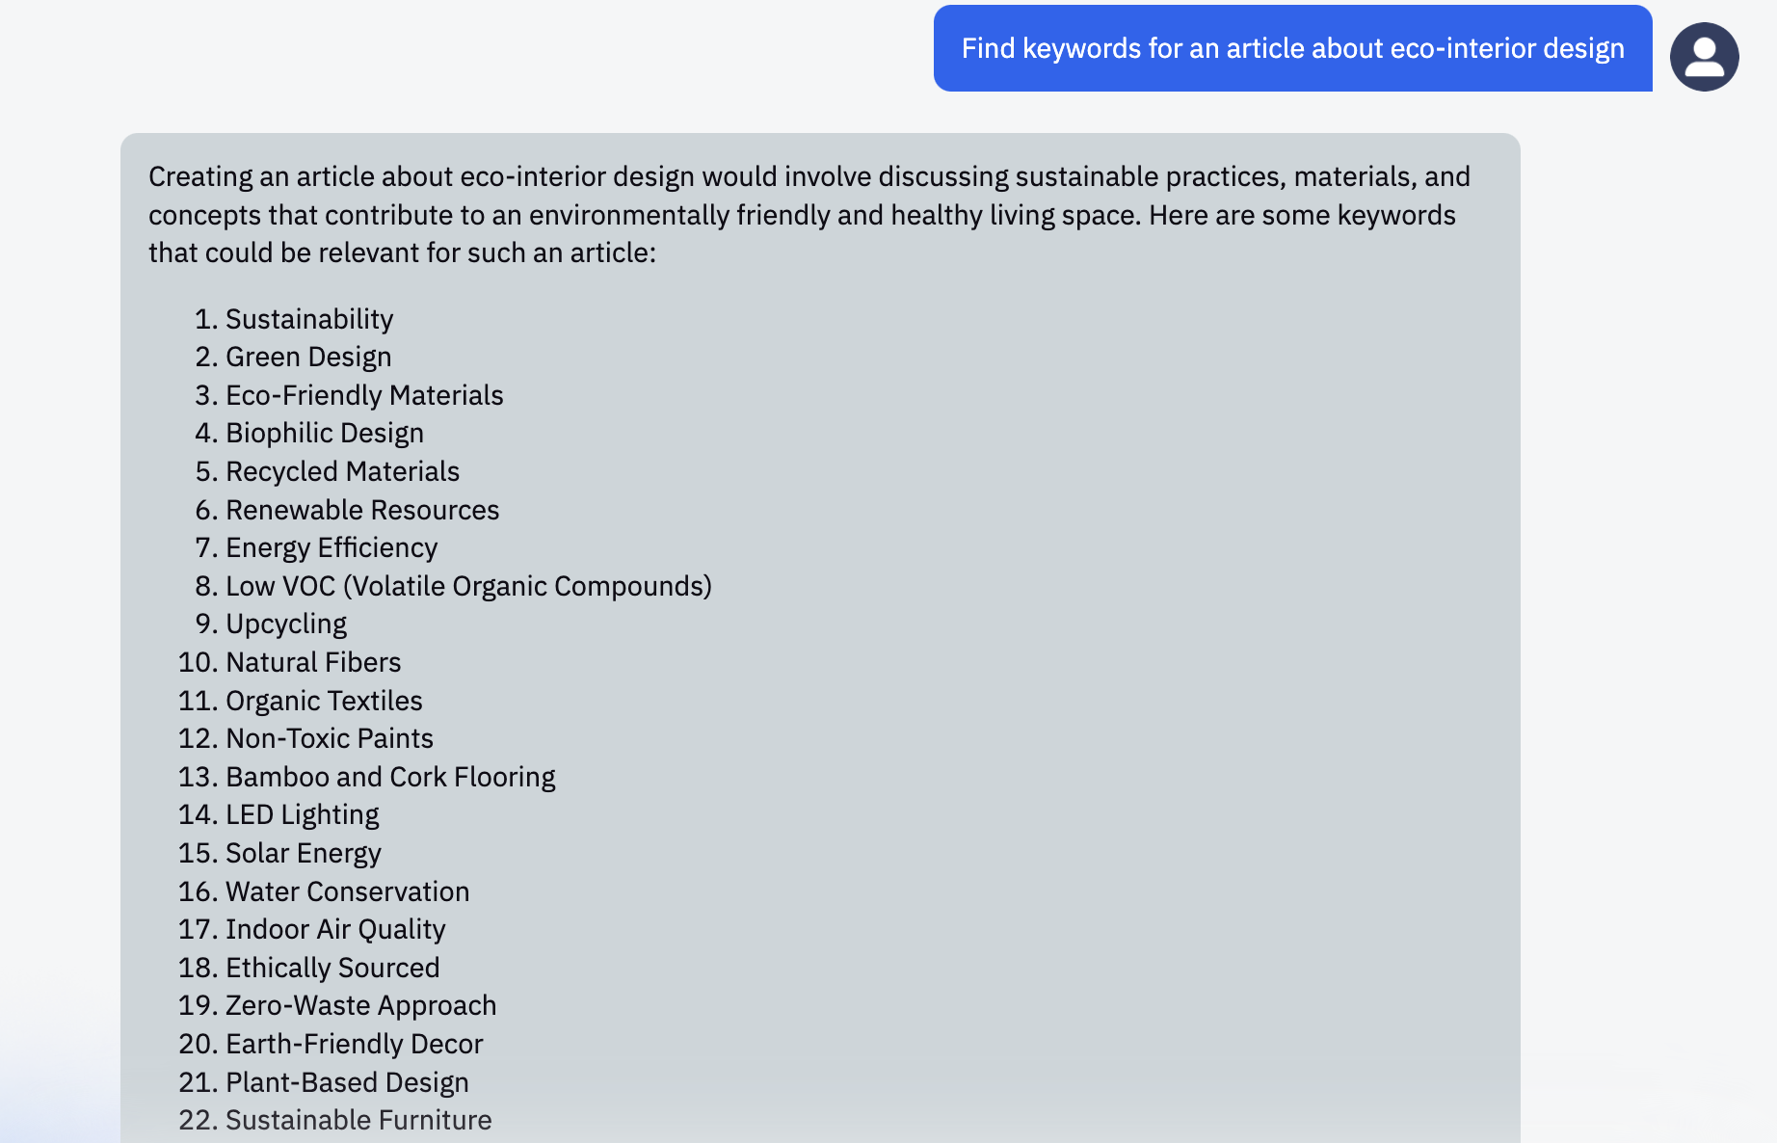Select the 'LED Lighting' keyword

pos(302,815)
